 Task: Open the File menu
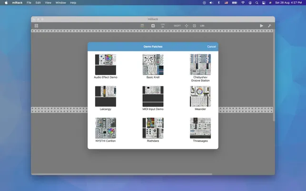click(x=29, y=3)
